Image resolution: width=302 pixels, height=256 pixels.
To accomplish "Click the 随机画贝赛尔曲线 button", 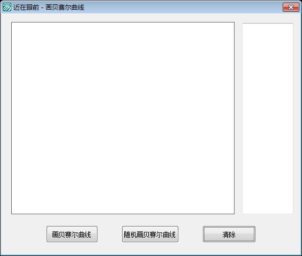I will (150, 234).
